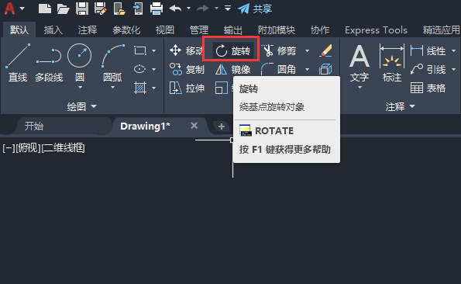Click the 共享 share button

(x=255, y=9)
